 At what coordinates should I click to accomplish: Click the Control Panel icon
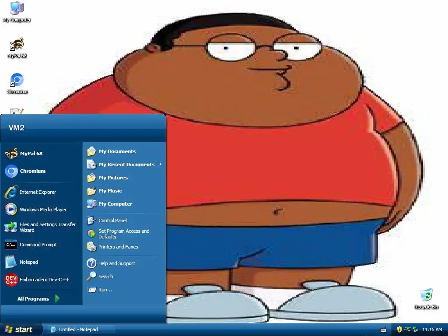pyautogui.click(x=91, y=220)
